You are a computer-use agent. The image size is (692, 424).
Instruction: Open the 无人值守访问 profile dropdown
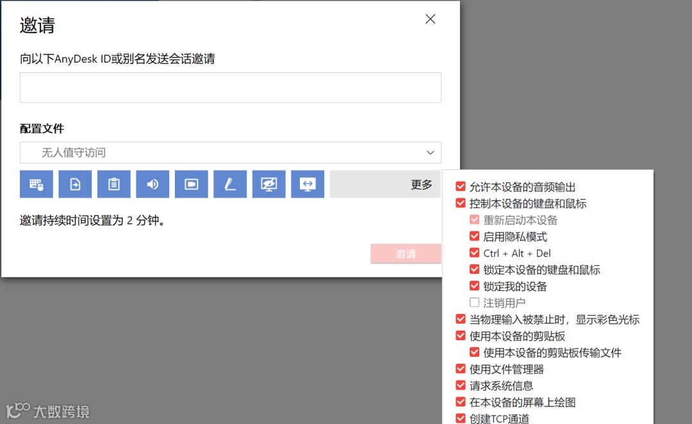point(231,153)
